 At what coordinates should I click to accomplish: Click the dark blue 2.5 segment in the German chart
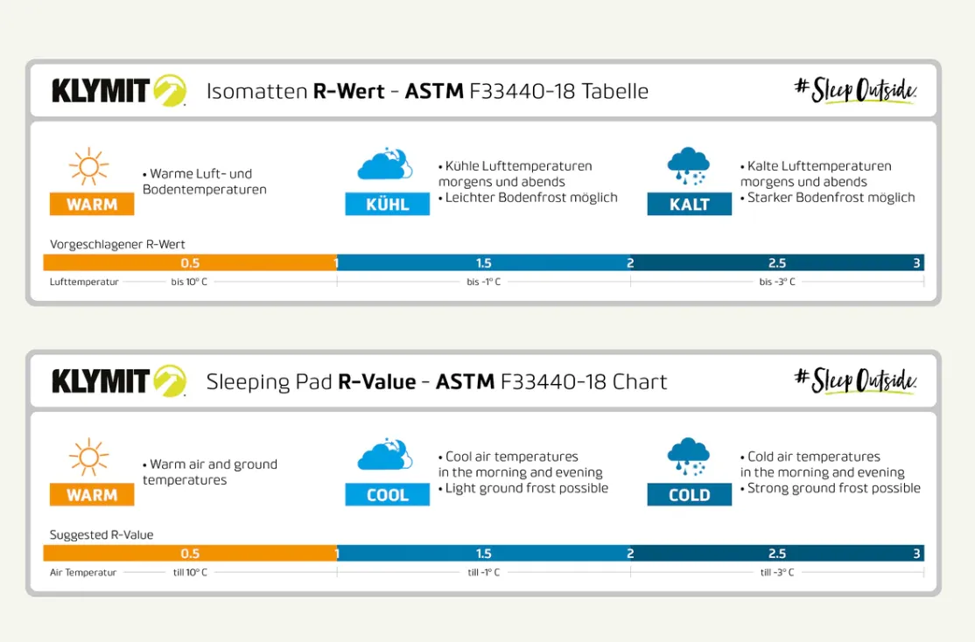[x=777, y=262]
